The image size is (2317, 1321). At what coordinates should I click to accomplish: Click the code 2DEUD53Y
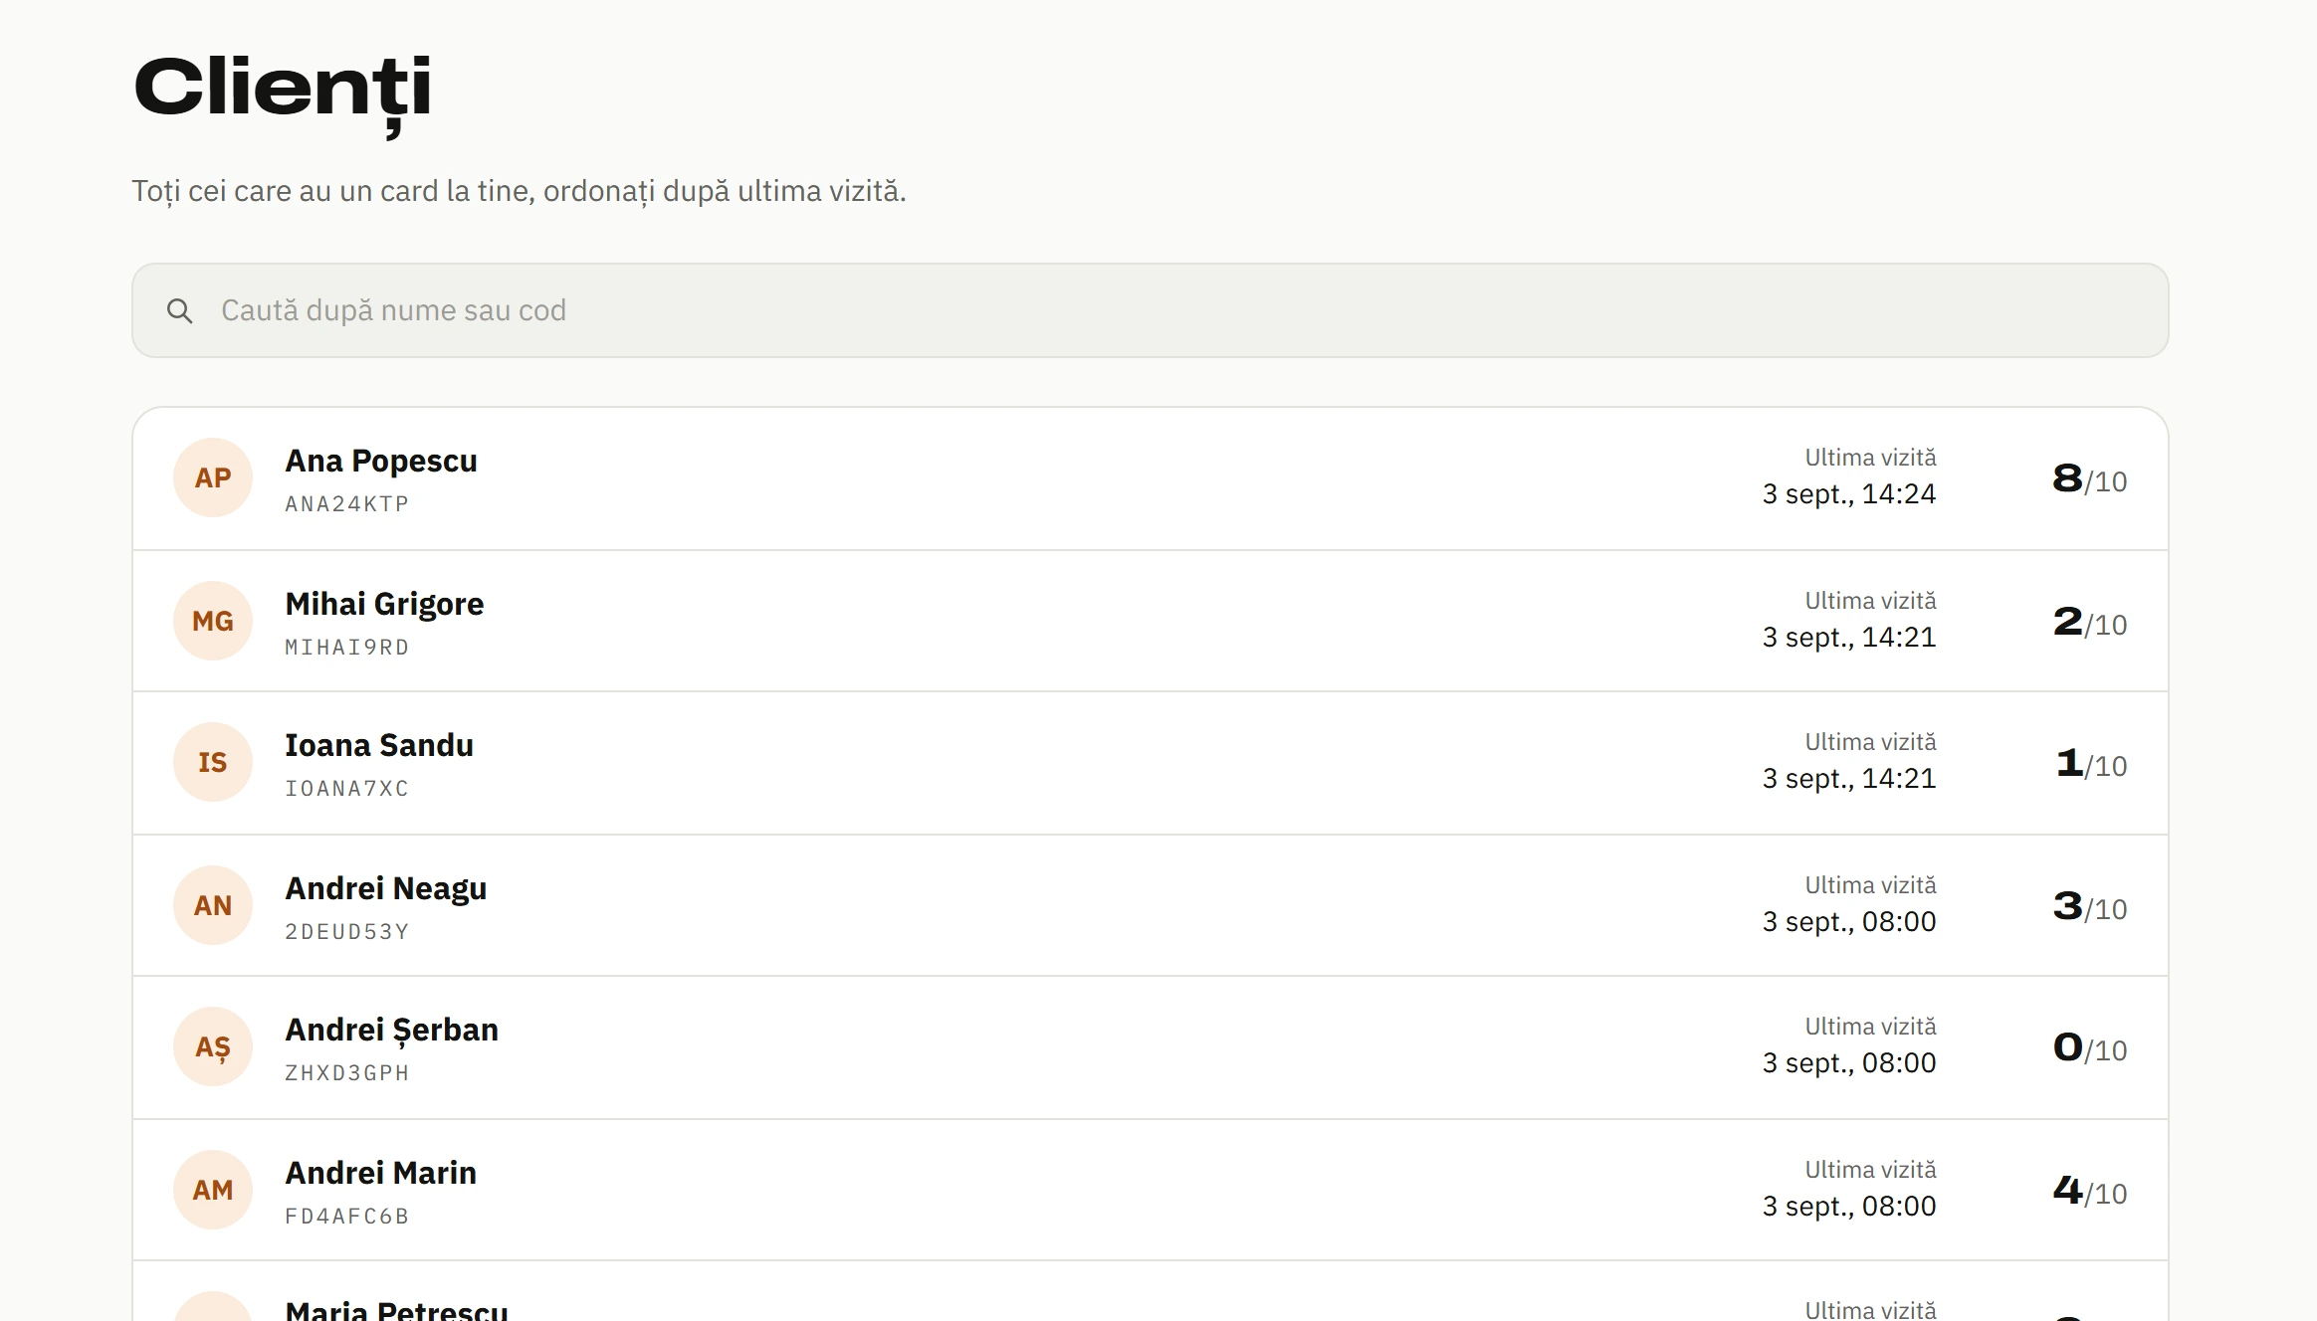coord(347,932)
